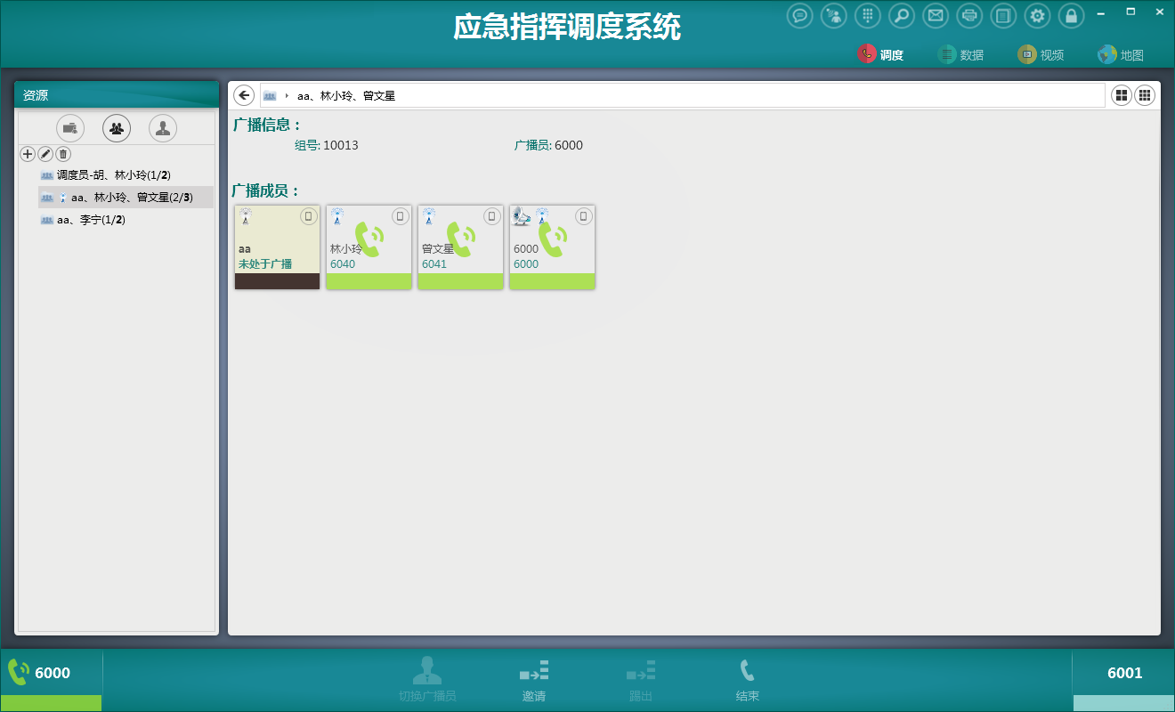Viewport: 1175px width, 712px height.
Task: Delete group using trash icon
Action: click(x=62, y=154)
